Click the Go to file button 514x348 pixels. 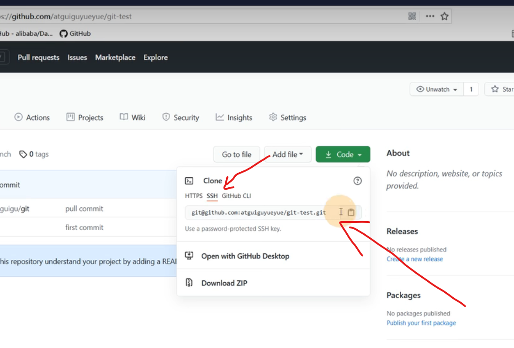tap(236, 154)
